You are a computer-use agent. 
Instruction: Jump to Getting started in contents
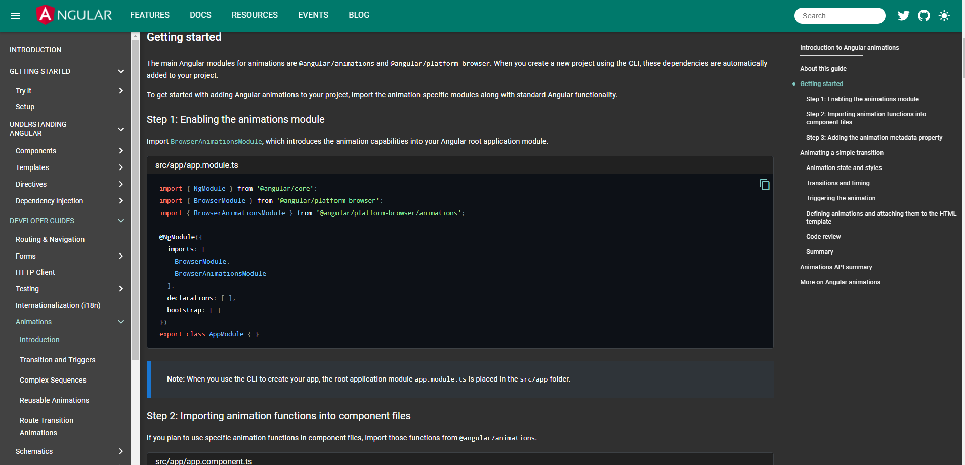coord(822,84)
